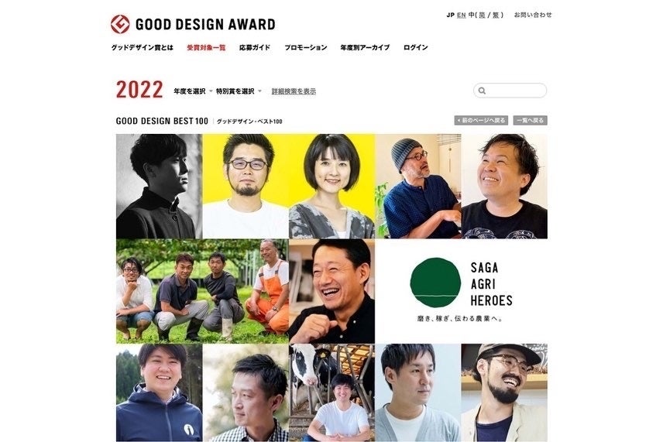Go back with 前のページへ戻る button
The height and width of the screenshot is (442, 663).
pos(481,121)
